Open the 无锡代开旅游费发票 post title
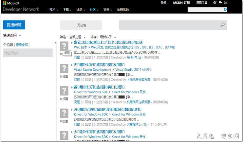243x142 pixels. pos(99,65)
